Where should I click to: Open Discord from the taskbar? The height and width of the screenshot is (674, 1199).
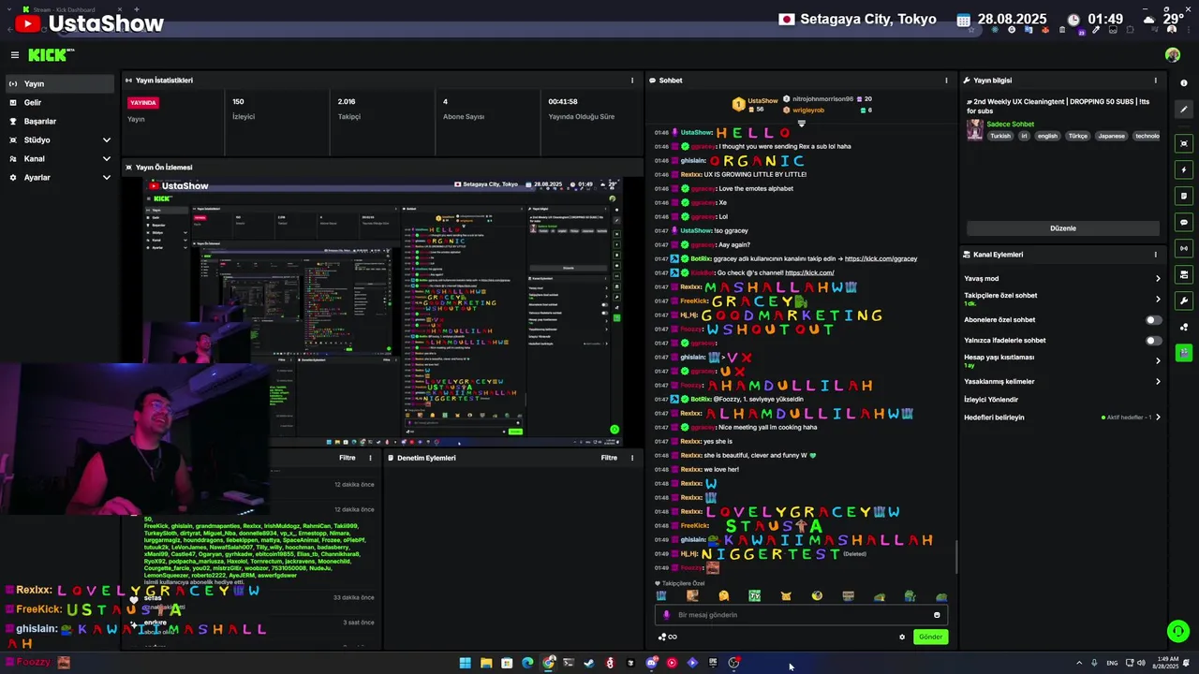pos(651,663)
